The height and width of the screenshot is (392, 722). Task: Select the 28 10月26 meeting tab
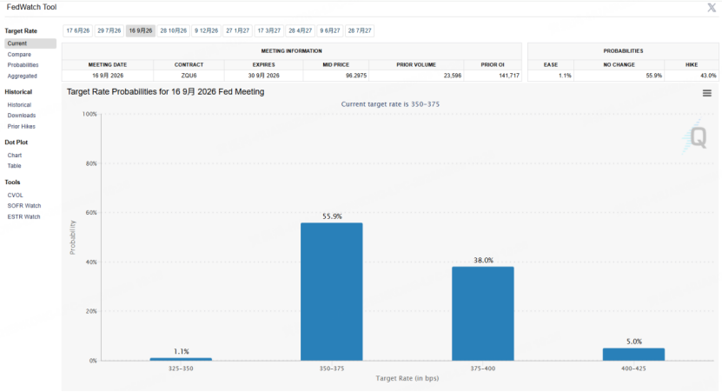174,30
